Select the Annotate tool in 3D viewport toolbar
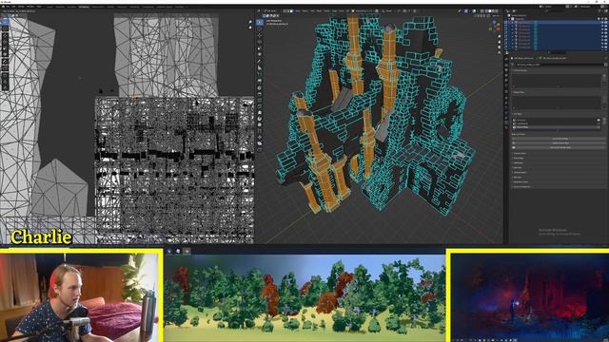609x342 pixels. (260, 61)
